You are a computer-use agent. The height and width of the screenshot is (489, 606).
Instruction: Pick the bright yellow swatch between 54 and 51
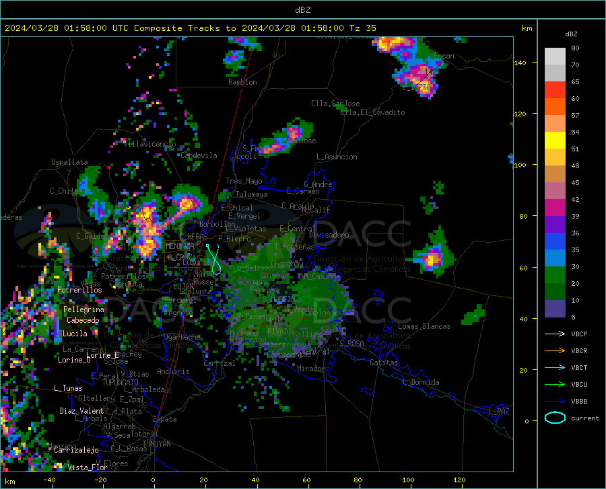(555, 141)
